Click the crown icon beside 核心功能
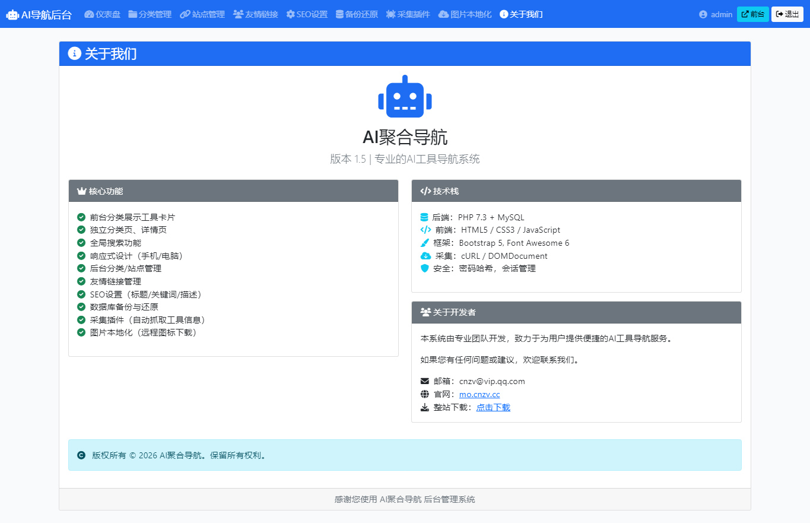Image resolution: width=810 pixels, height=523 pixels. click(82, 191)
